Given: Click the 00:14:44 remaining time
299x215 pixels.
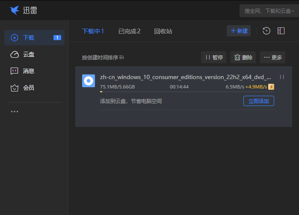Looking at the screenshot, I should pyautogui.click(x=179, y=87).
